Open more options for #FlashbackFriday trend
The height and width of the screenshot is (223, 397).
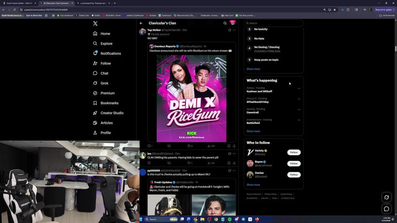[x=299, y=99]
